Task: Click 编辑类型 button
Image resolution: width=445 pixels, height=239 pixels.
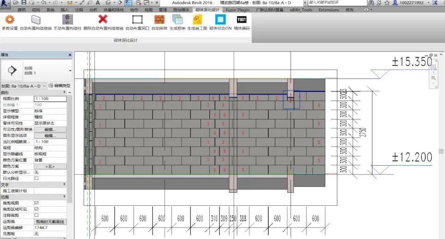Action: [x=60, y=86]
